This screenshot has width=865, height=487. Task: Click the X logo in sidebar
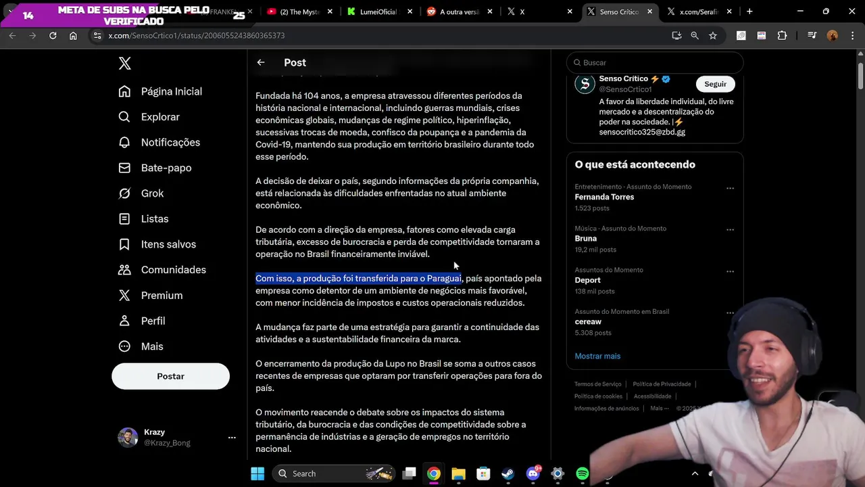125,64
